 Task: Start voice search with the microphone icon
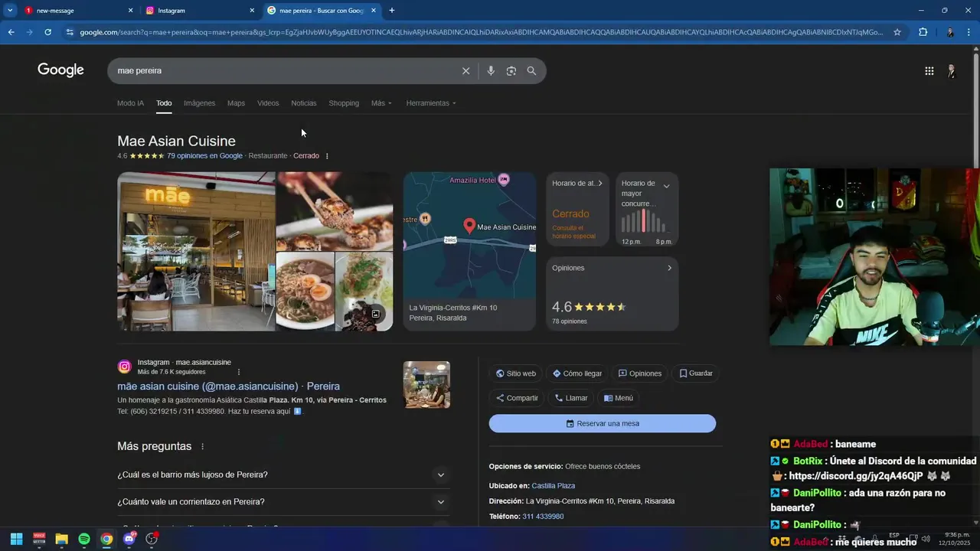click(491, 70)
